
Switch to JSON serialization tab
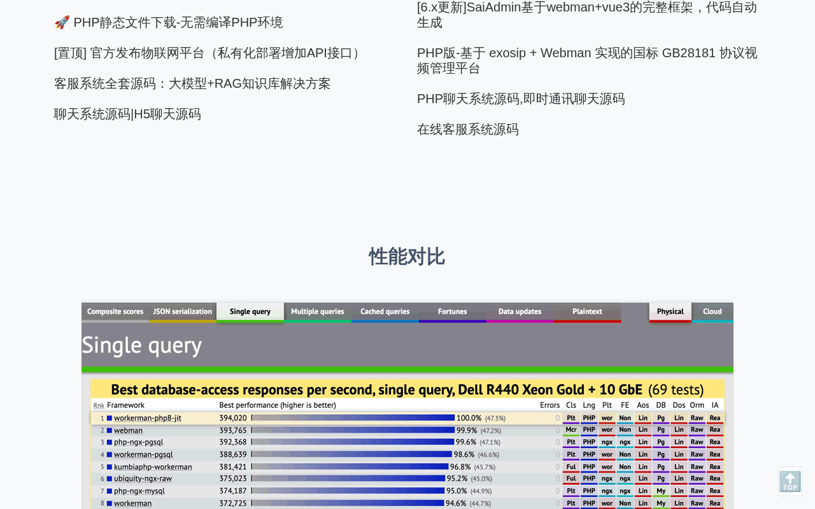(x=183, y=312)
